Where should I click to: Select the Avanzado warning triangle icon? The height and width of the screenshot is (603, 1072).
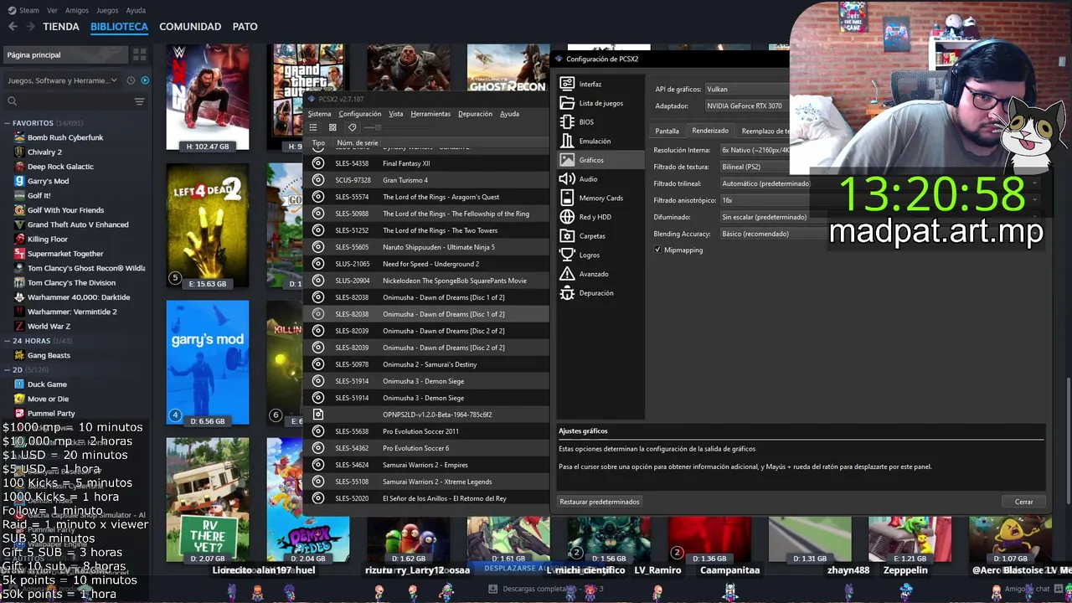tap(567, 274)
